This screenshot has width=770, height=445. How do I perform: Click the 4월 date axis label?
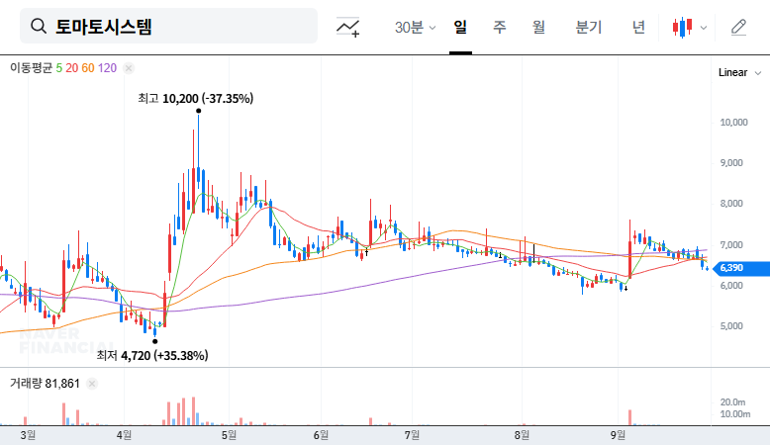point(125,435)
